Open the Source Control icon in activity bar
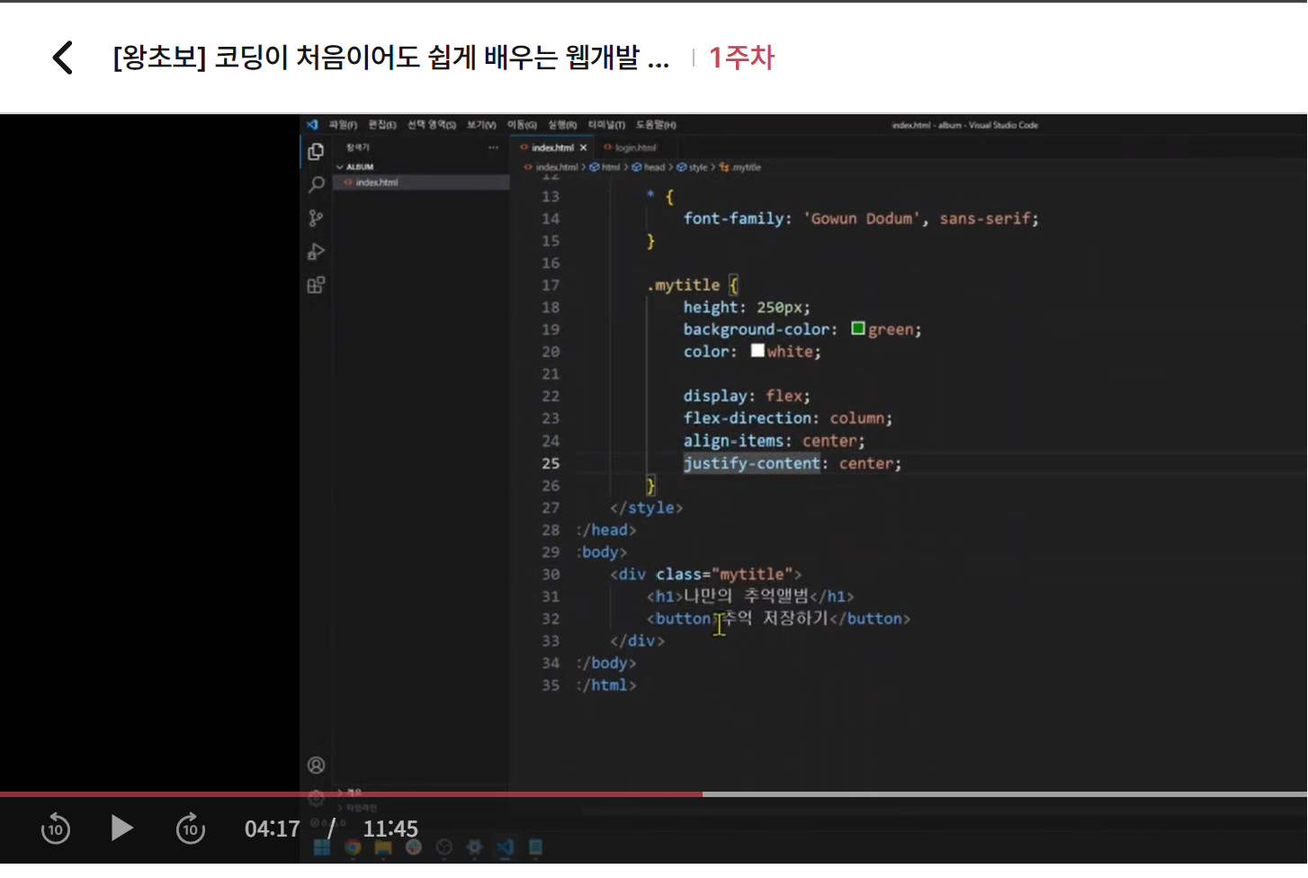Viewport: 1308px width, 878px height. (x=316, y=218)
